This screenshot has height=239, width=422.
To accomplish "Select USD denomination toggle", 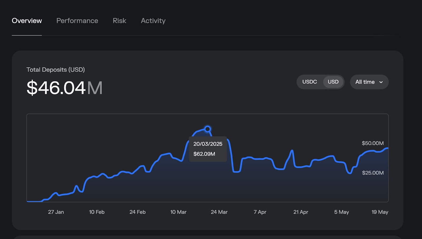I will [333, 82].
